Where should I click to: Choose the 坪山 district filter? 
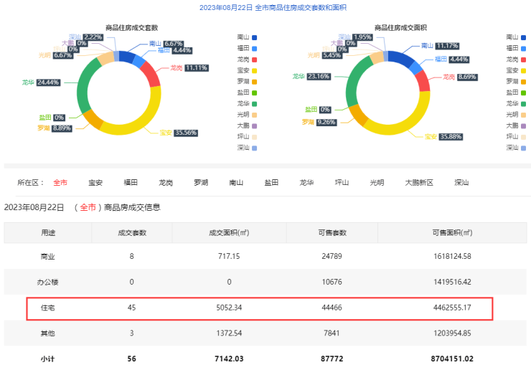click(x=342, y=183)
